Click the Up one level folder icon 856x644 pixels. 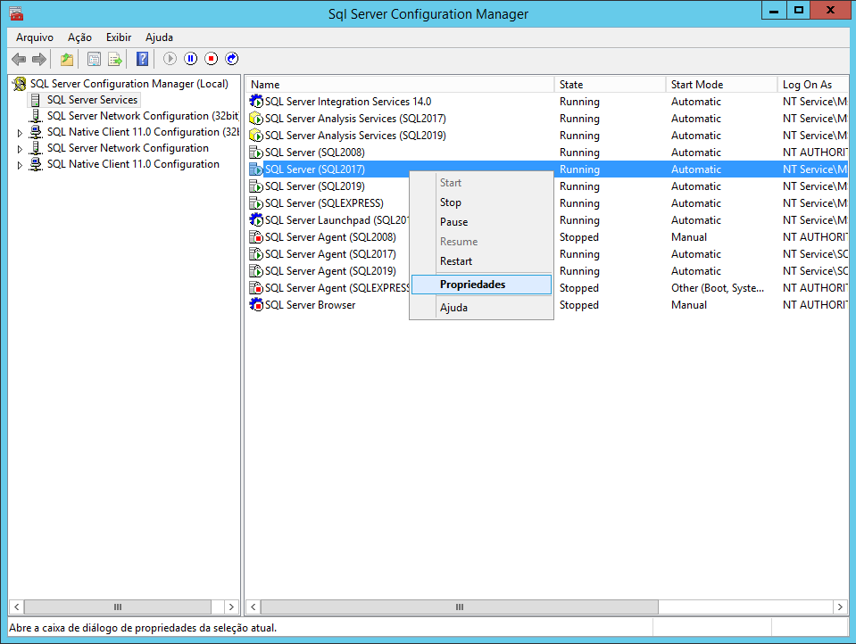pyautogui.click(x=67, y=59)
